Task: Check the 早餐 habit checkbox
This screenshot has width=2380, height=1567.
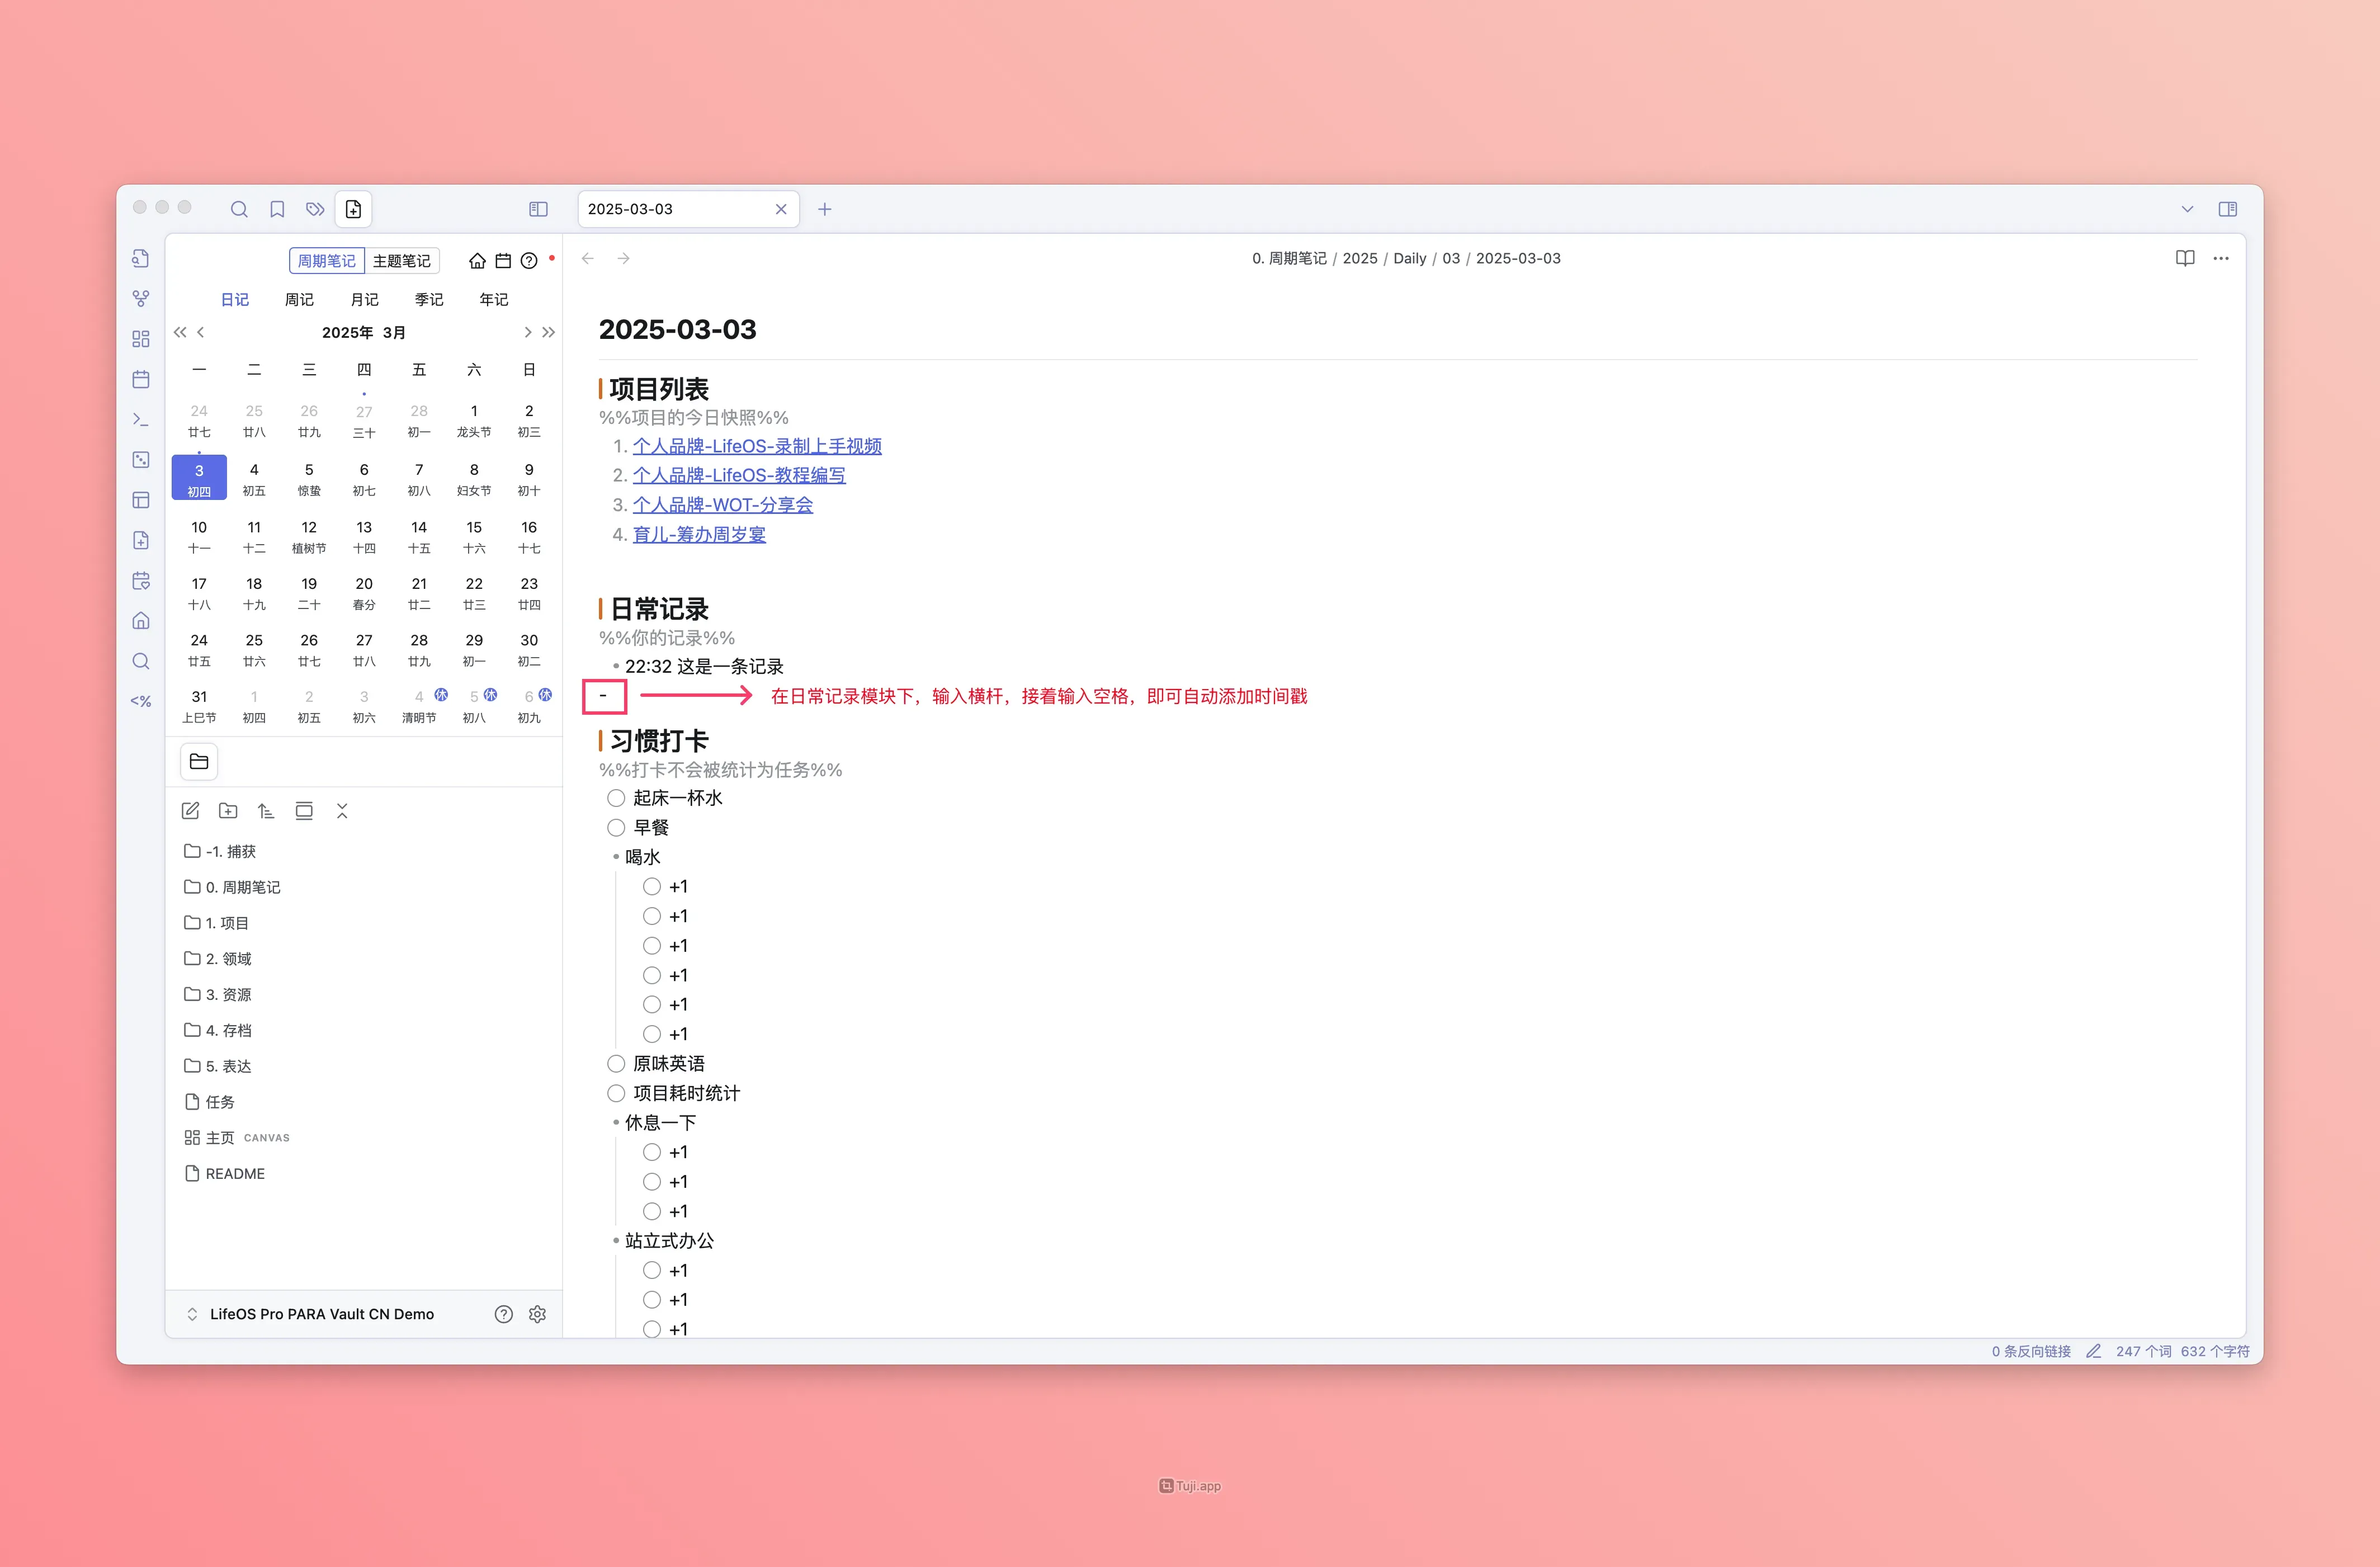Action: pos(616,828)
